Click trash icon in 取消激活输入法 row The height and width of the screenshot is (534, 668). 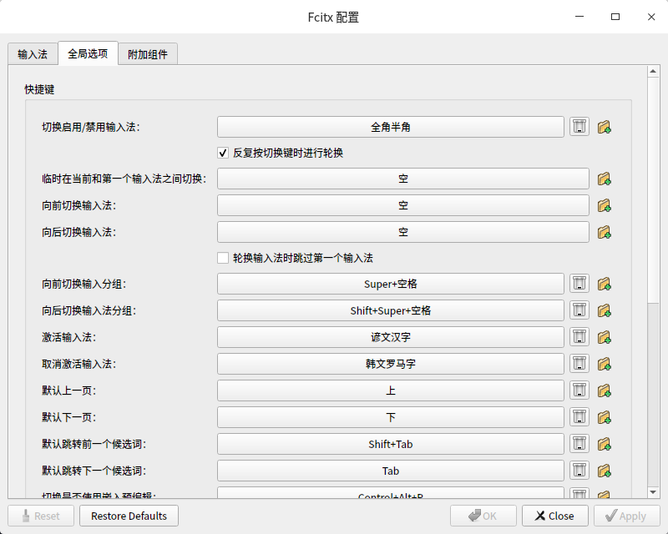(579, 364)
